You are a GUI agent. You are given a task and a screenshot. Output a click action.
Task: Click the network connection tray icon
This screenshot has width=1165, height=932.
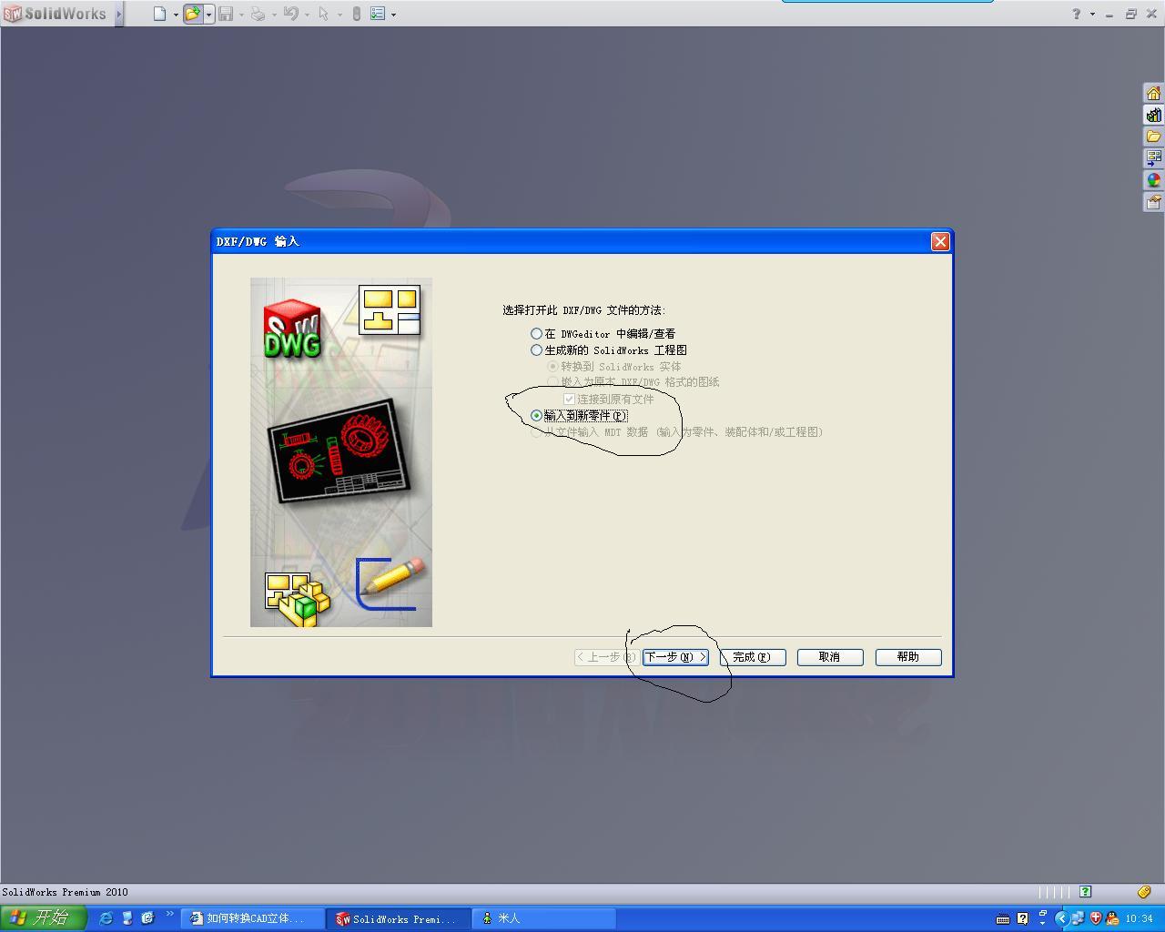(1078, 919)
